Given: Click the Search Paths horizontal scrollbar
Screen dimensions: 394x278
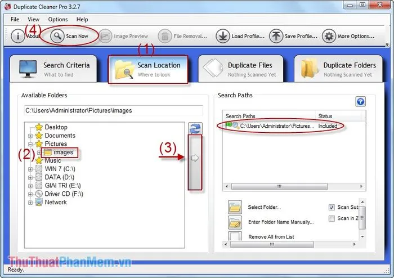Looking at the screenshot, I should (293, 186).
